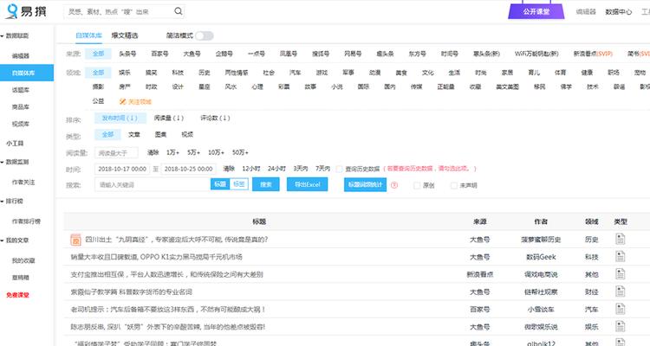650x346 pixels.
Task: Click the Yizhuan logo at top left
Action: pyautogui.click(x=26, y=11)
